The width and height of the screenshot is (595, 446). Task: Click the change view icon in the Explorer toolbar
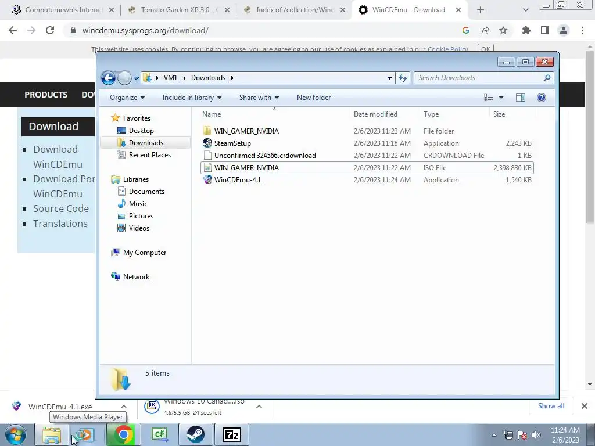[488, 98]
